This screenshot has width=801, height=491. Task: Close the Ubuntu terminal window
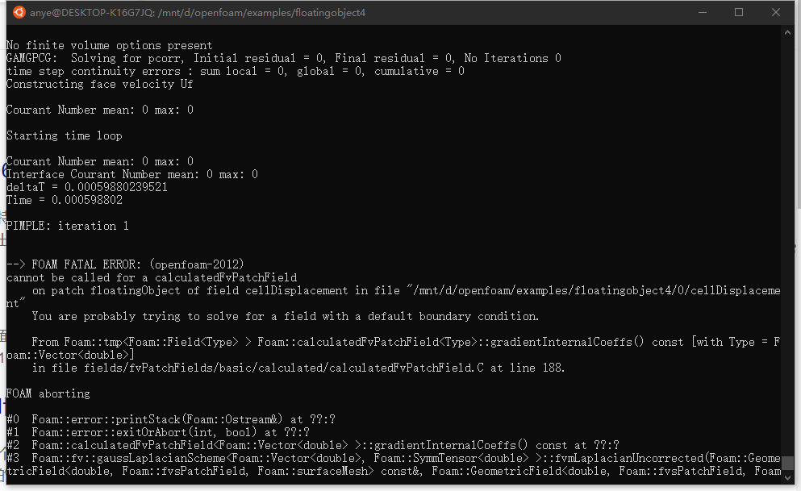click(775, 12)
